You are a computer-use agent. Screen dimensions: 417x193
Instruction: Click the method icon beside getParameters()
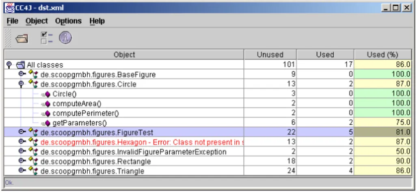(x=45, y=123)
